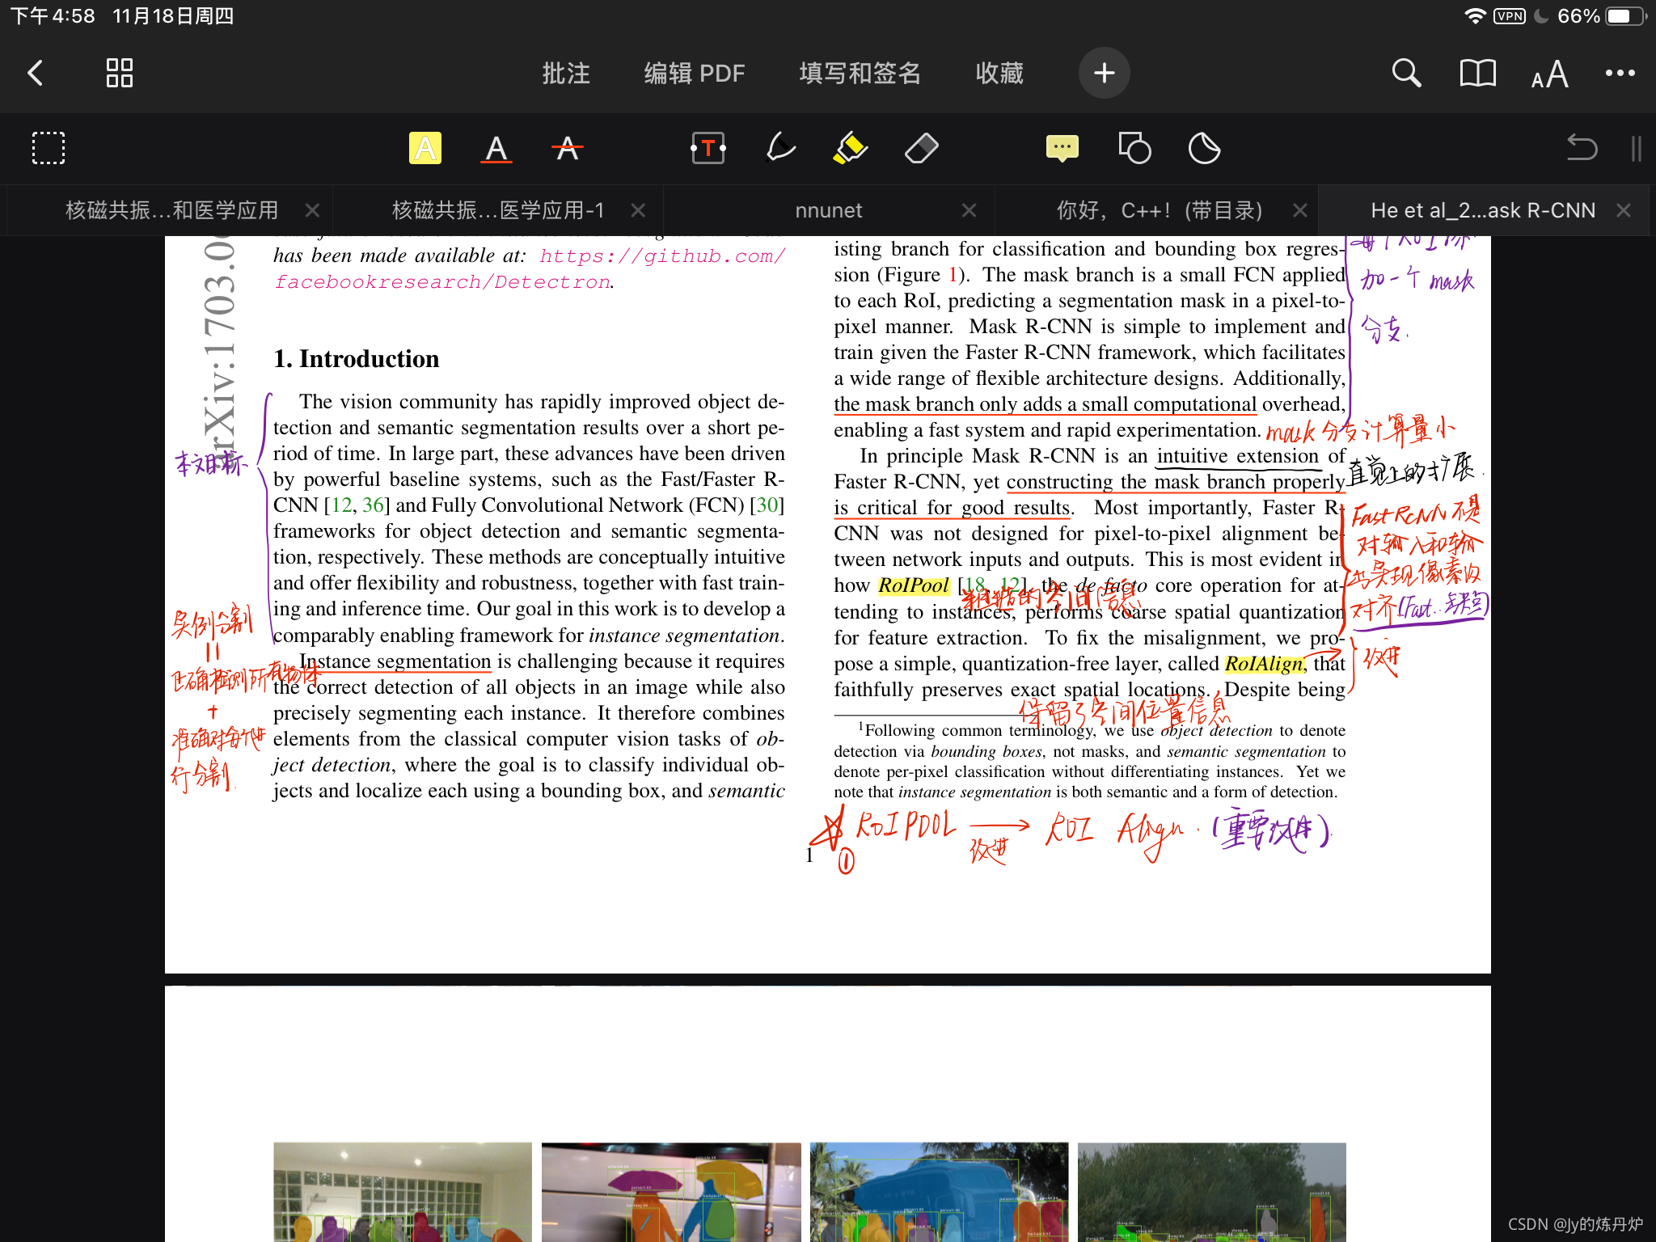The image size is (1656, 1242).
Task: Select the strikethrough text tool
Action: click(x=567, y=148)
